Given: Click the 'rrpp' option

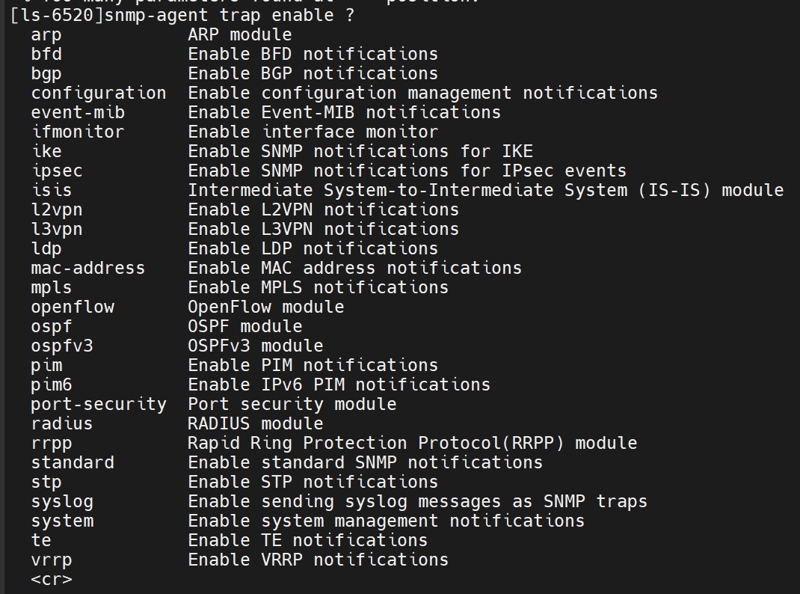Looking at the screenshot, I should (x=52, y=444).
